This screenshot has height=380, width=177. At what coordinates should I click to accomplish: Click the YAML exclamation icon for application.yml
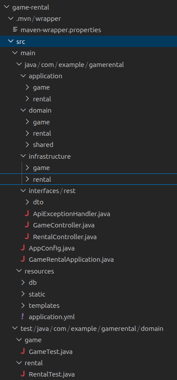coord(23,317)
